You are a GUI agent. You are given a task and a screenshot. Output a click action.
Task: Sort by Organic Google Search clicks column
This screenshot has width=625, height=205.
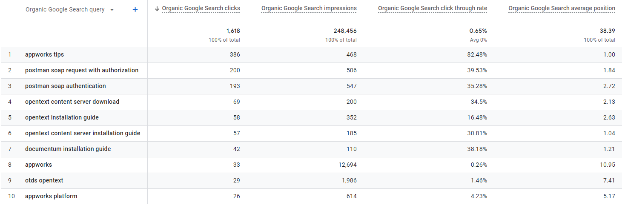(x=201, y=9)
